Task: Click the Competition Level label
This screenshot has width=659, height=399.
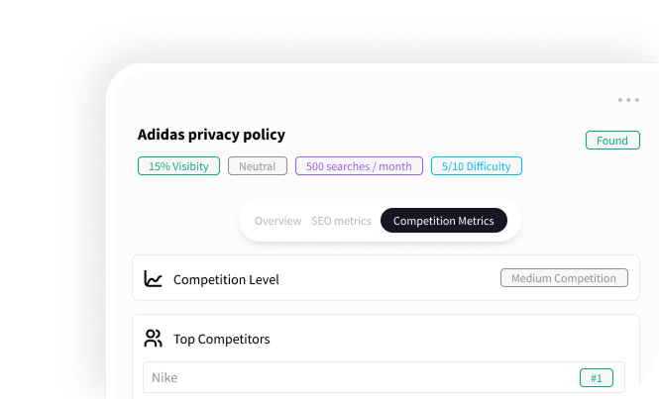Action: pyautogui.click(x=226, y=279)
